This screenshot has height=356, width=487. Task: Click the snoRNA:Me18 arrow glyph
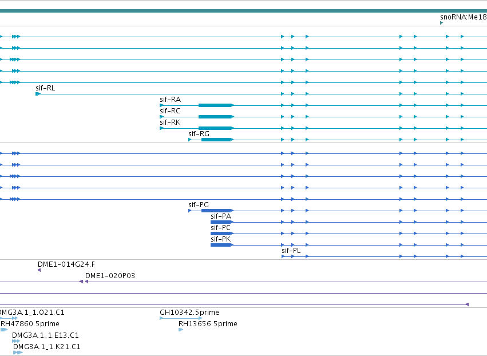(x=441, y=23)
